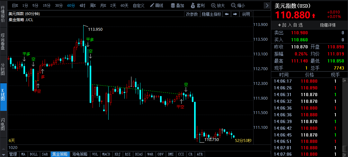
Task: Select the BIAS indicator tab
Action: pos(139,154)
